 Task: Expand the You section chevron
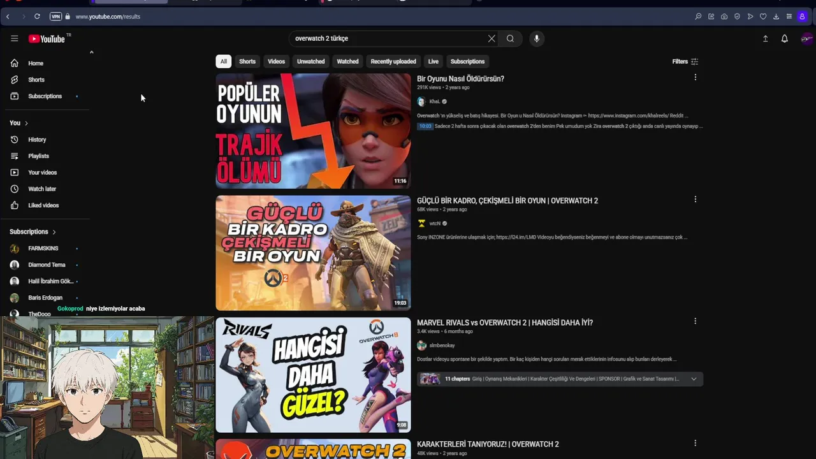(26, 123)
